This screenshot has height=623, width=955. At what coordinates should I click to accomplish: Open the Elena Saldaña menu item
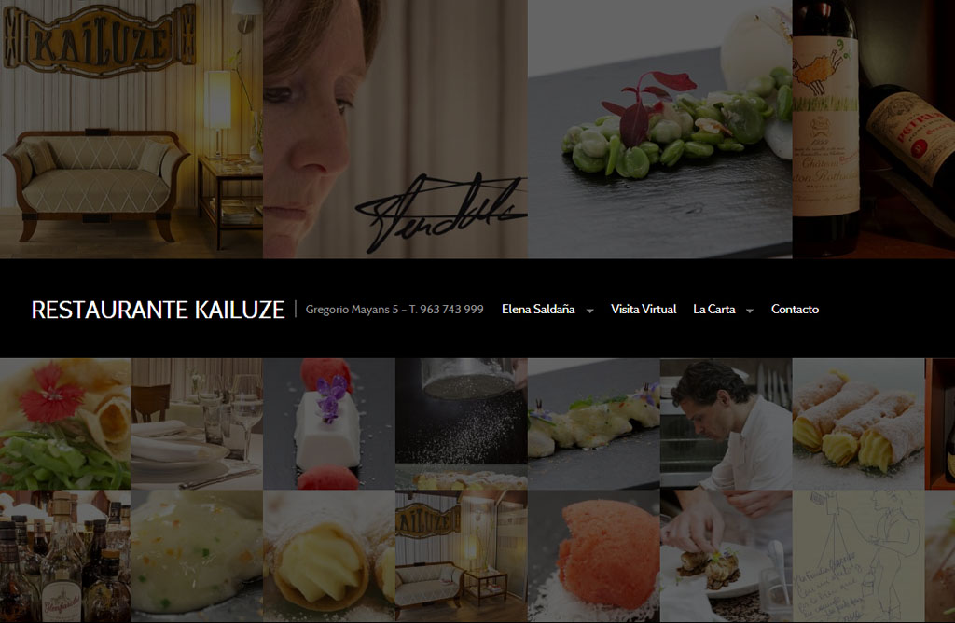coord(538,310)
